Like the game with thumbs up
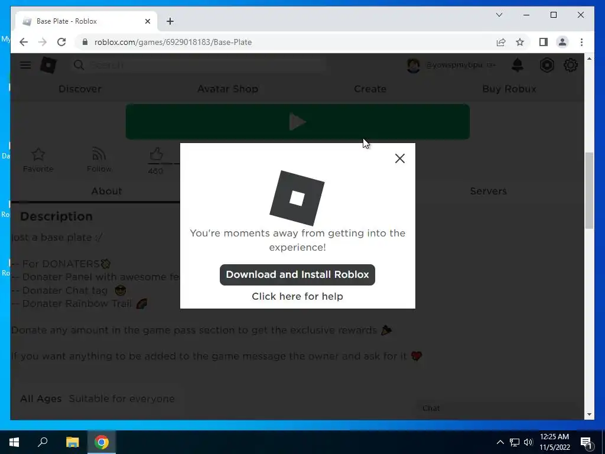Viewport: 605px width, 454px height. coord(156,154)
